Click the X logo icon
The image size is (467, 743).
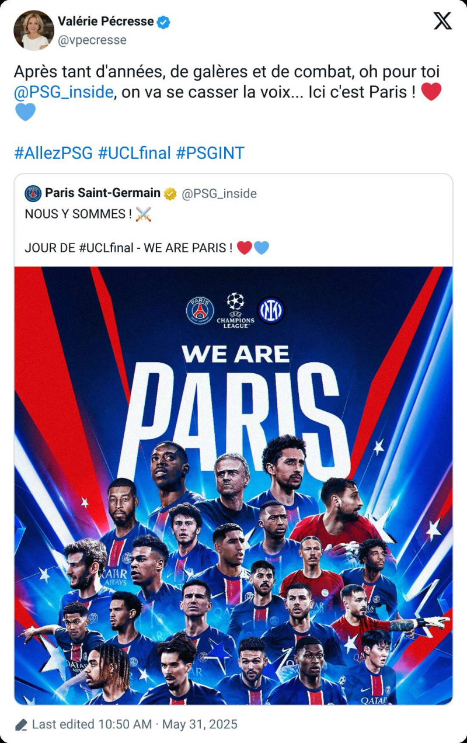click(442, 21)
